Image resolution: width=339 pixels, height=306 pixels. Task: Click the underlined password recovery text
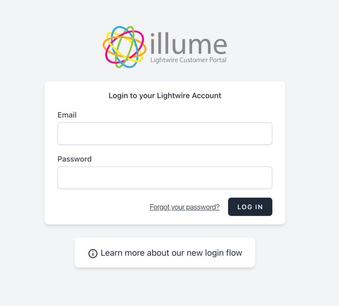point(184,207)
